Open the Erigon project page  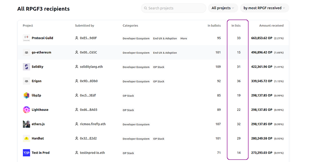(x=37, y=81)
